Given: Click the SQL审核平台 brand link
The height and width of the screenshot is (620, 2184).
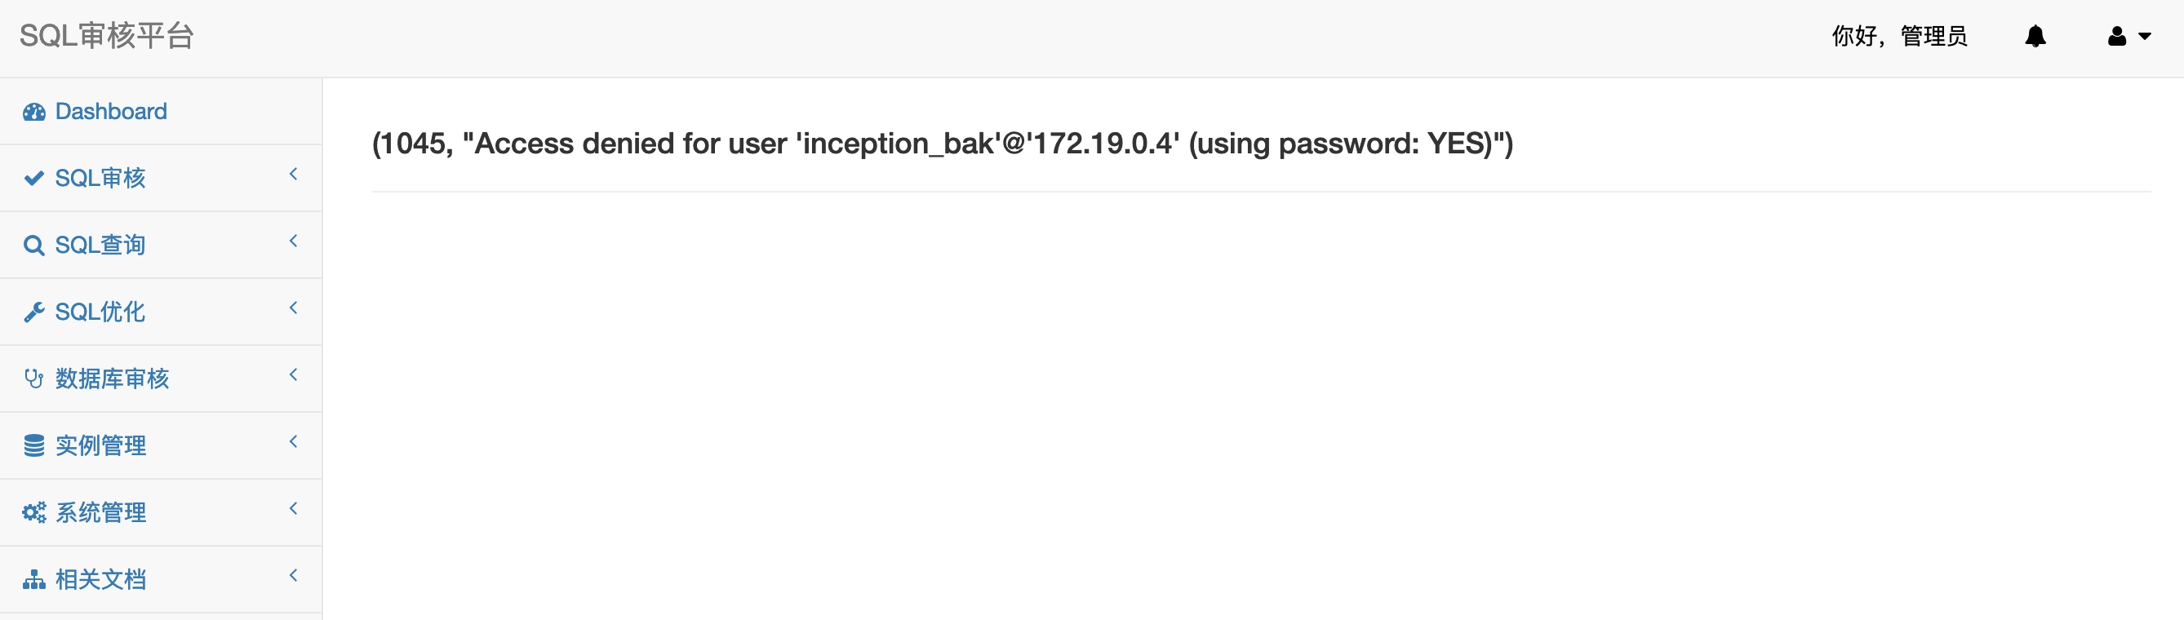Looking at the screenshot, I should pyautogui.click(x=107, y=37).
